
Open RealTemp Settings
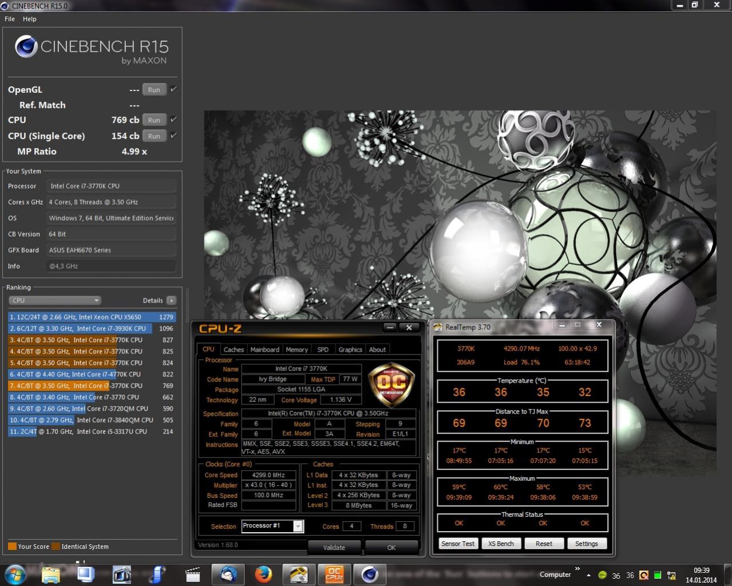586,544
